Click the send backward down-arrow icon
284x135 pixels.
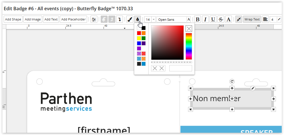point(120,19)
